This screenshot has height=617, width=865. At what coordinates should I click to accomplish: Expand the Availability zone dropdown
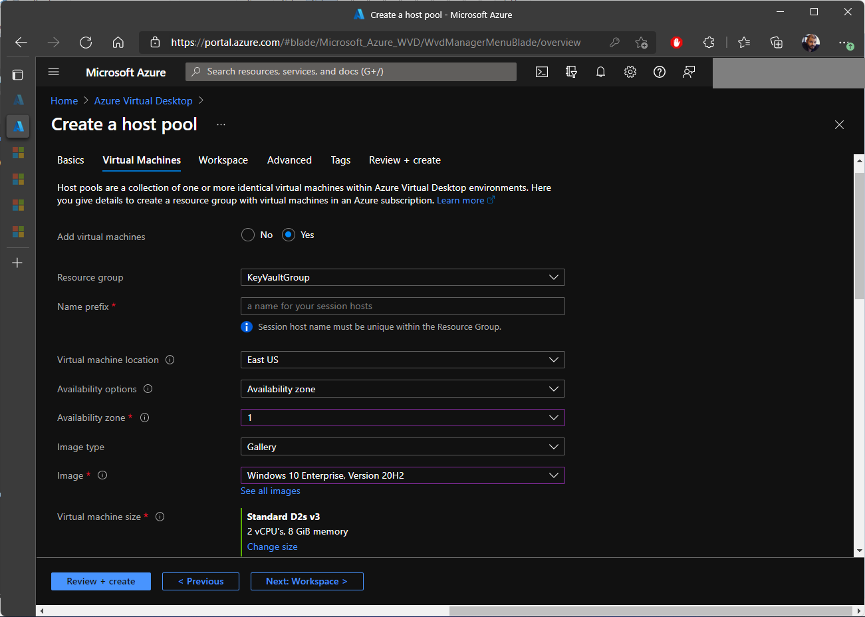tap(402, 418)
